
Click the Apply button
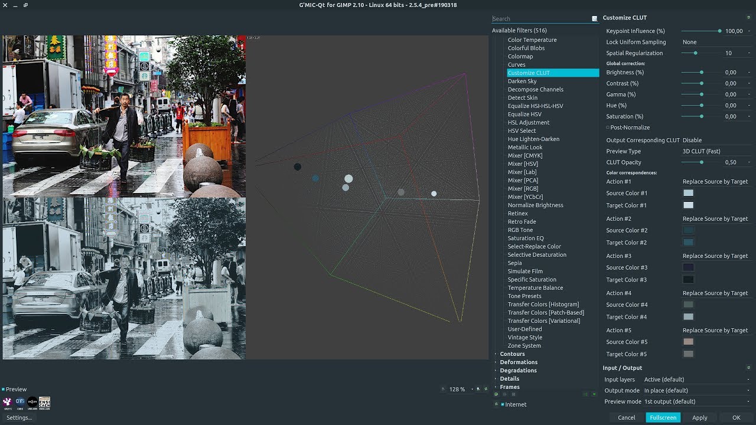[x=700, y=417]
